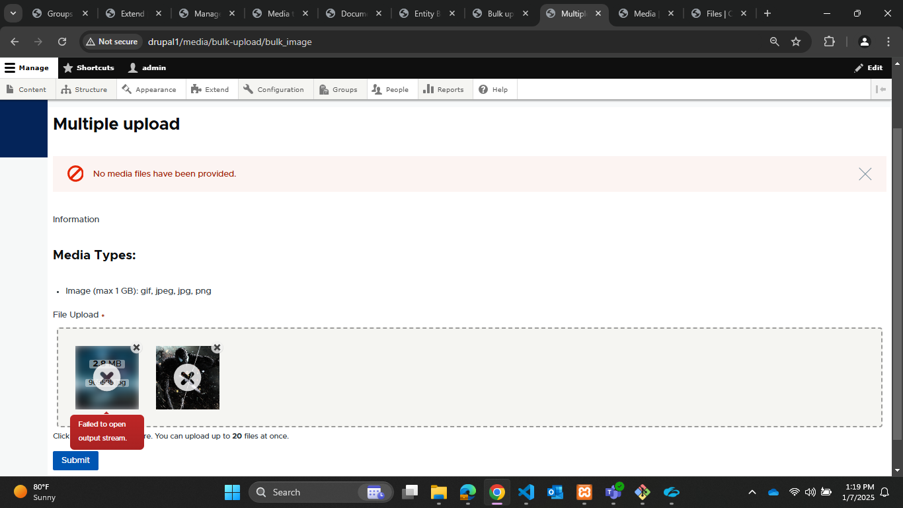903x508 pixels.
Task: Open Outlook from the taskbar
Action: coord(555,492)
